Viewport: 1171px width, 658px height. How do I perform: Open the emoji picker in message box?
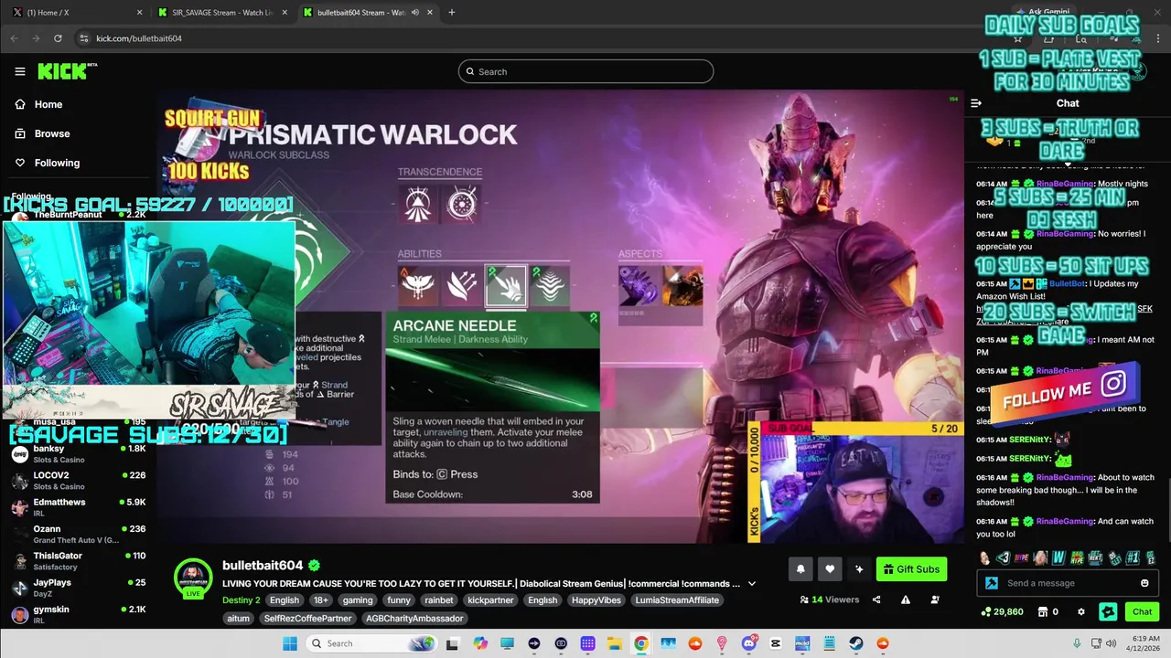[1144, 583]
